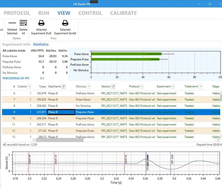Open the StepName column filter
The height and width of the screenshot is (188, 222).
pos(64,87)
